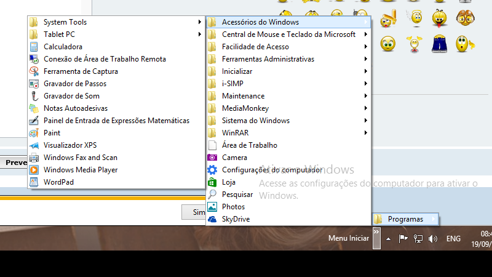
Task: Select the Maintenance text label
Action: coord(243,96)
